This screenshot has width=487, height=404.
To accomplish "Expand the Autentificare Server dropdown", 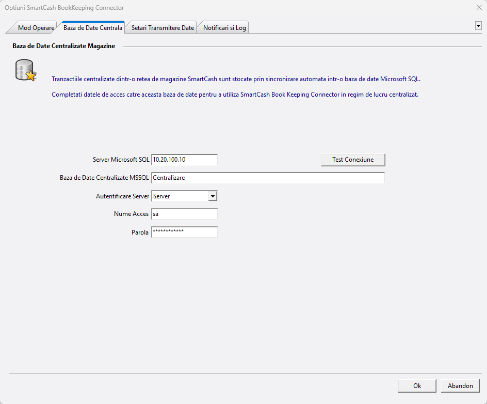I will pyautogui.click(x=213, y=196).
